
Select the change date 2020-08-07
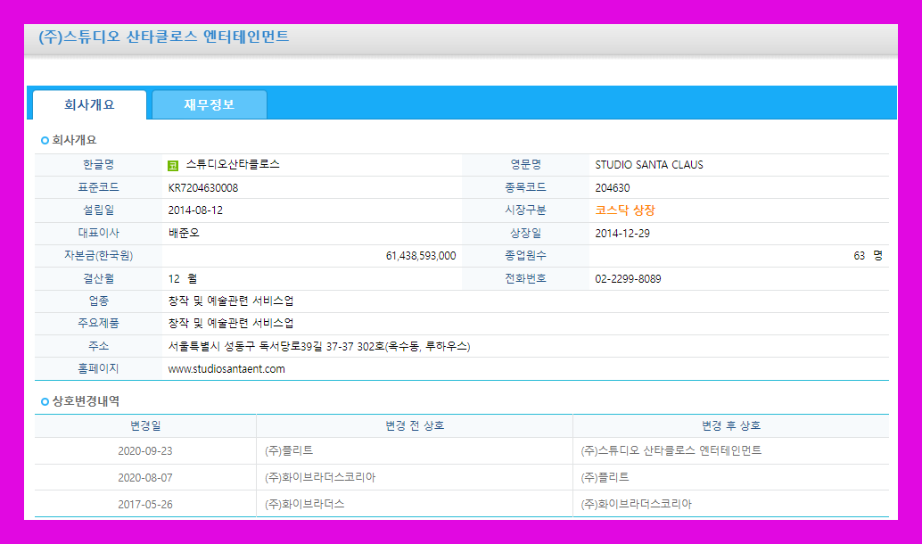(x=145, y=477)
